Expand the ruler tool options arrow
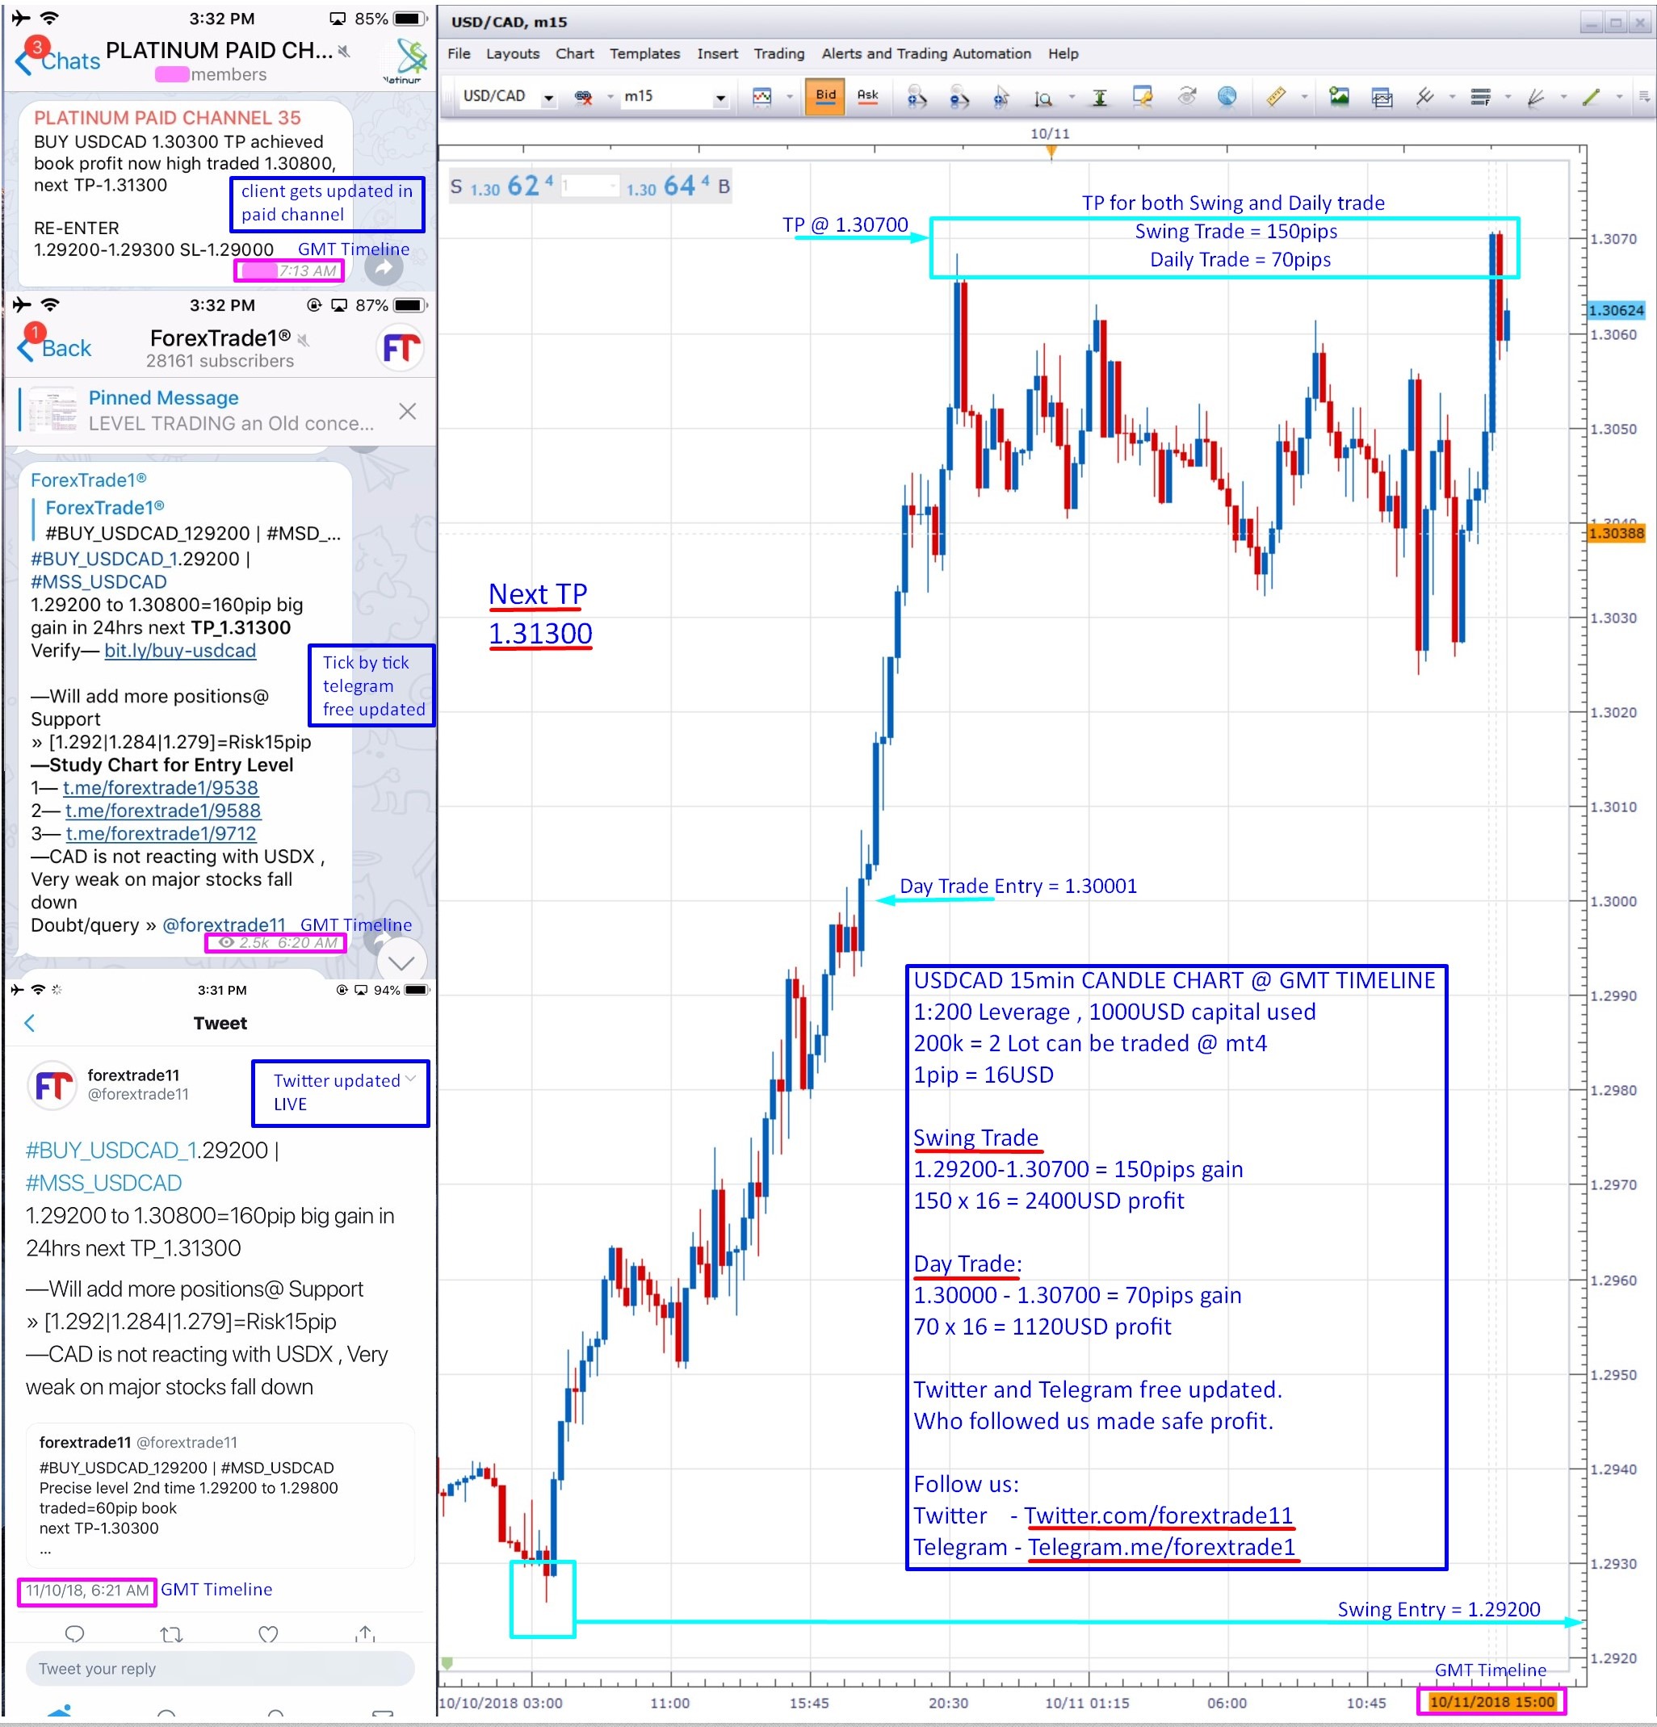Screen dimensions: 1657x1727 [x=1303, y=97]
